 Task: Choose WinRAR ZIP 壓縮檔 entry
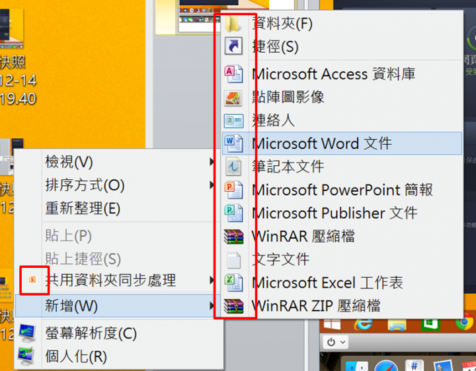[342, 306]
